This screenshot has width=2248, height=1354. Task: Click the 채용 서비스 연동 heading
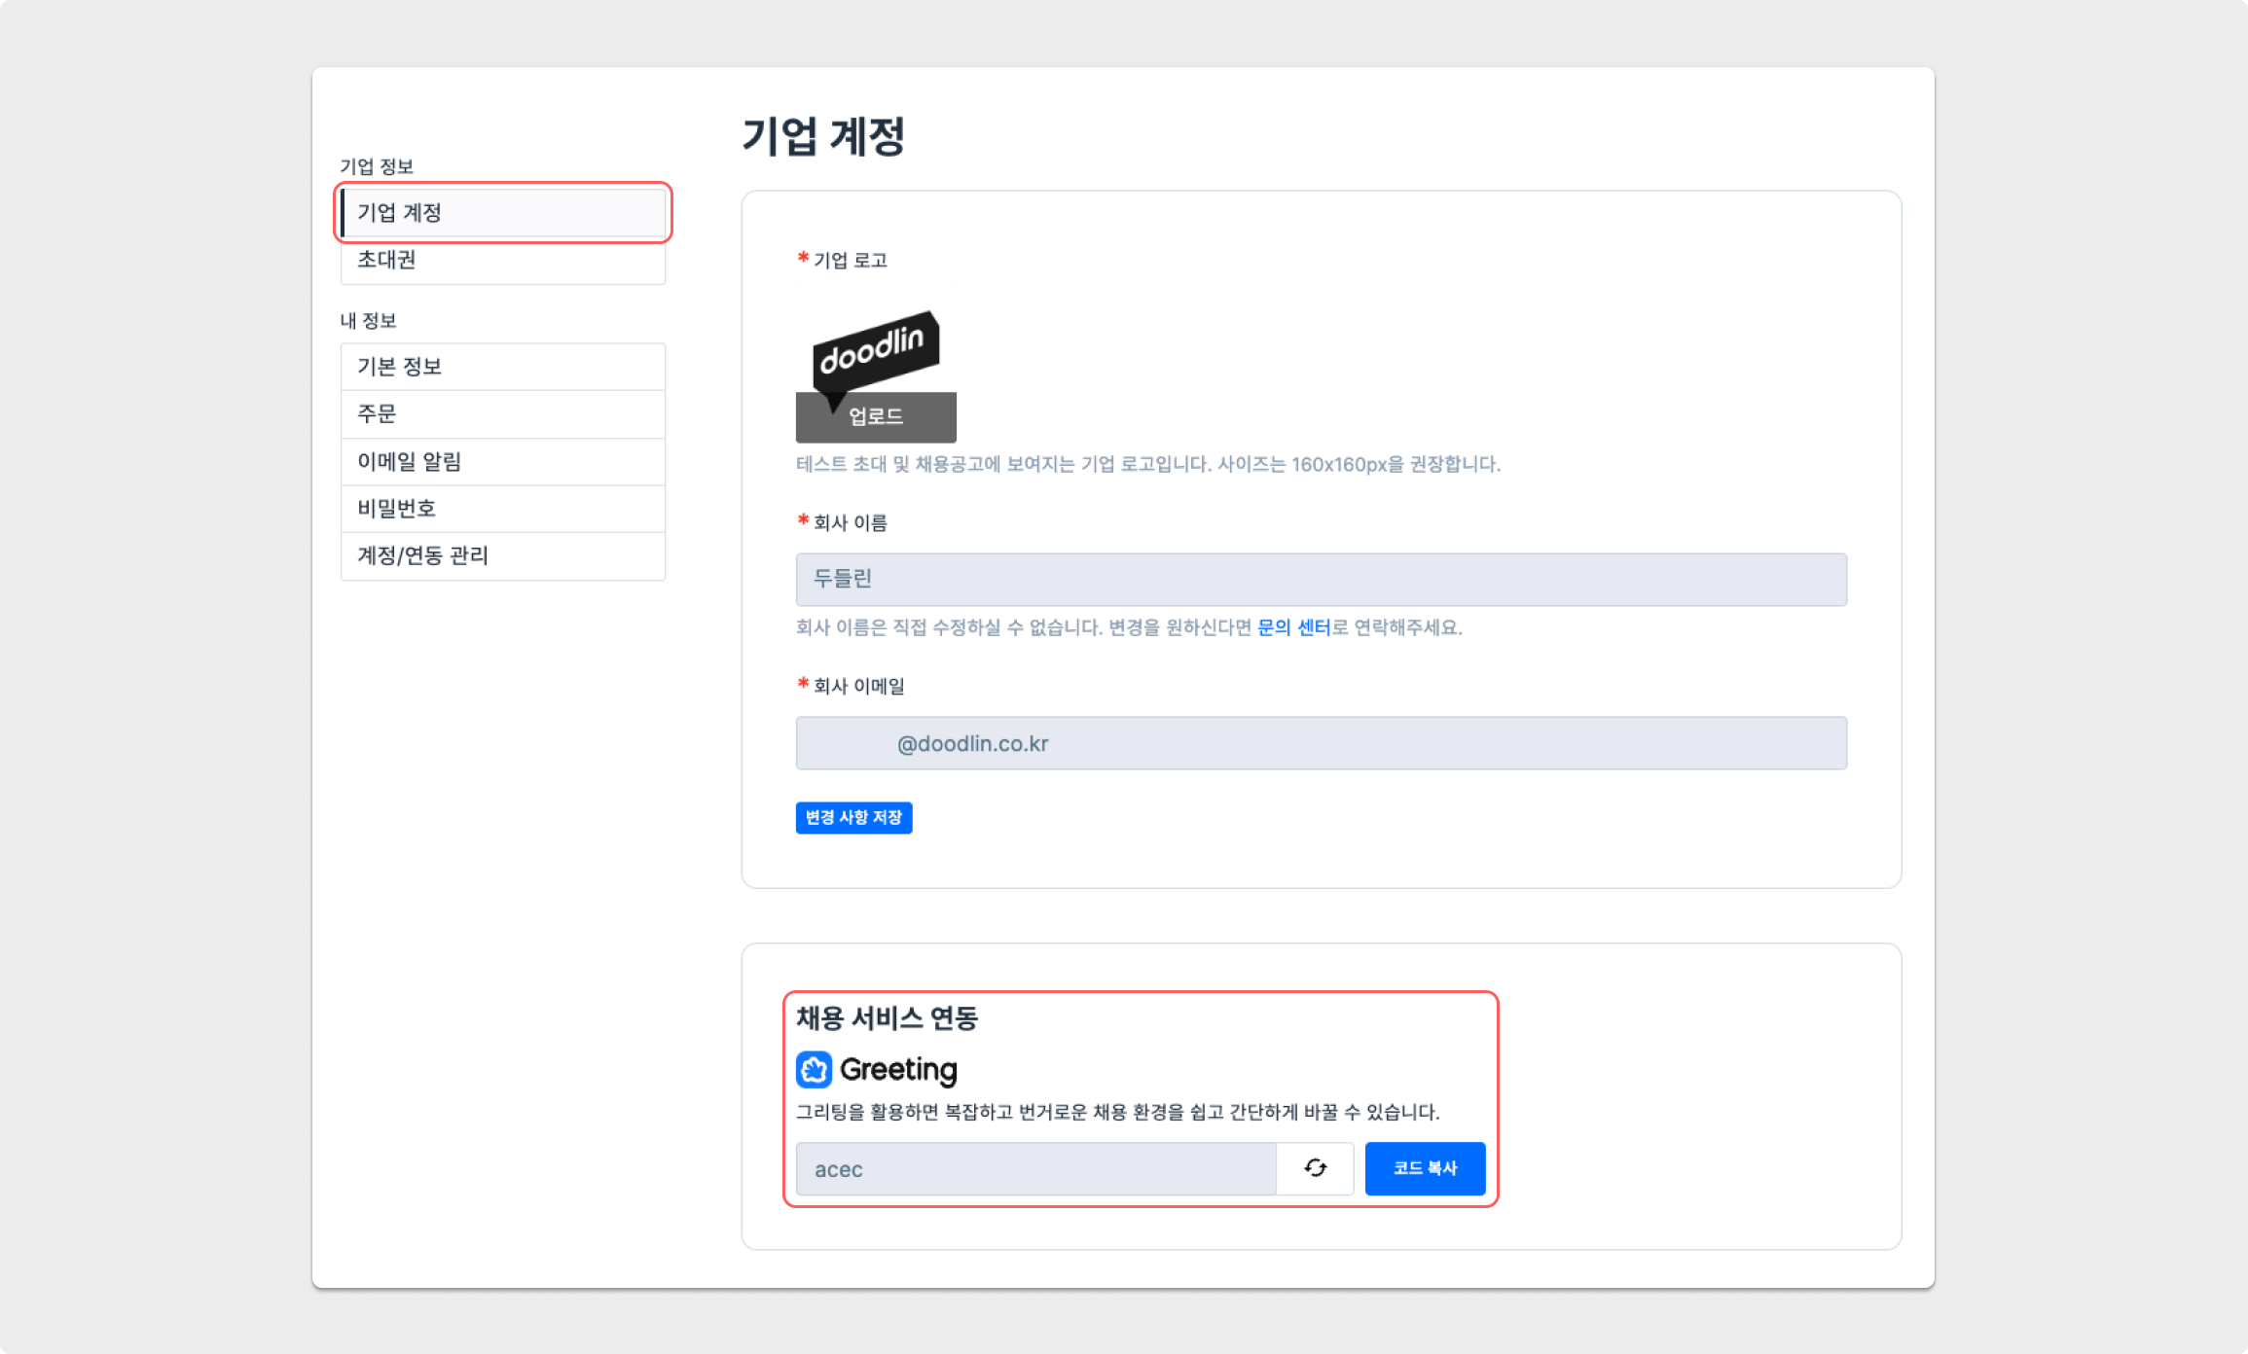pos(887,1018)
